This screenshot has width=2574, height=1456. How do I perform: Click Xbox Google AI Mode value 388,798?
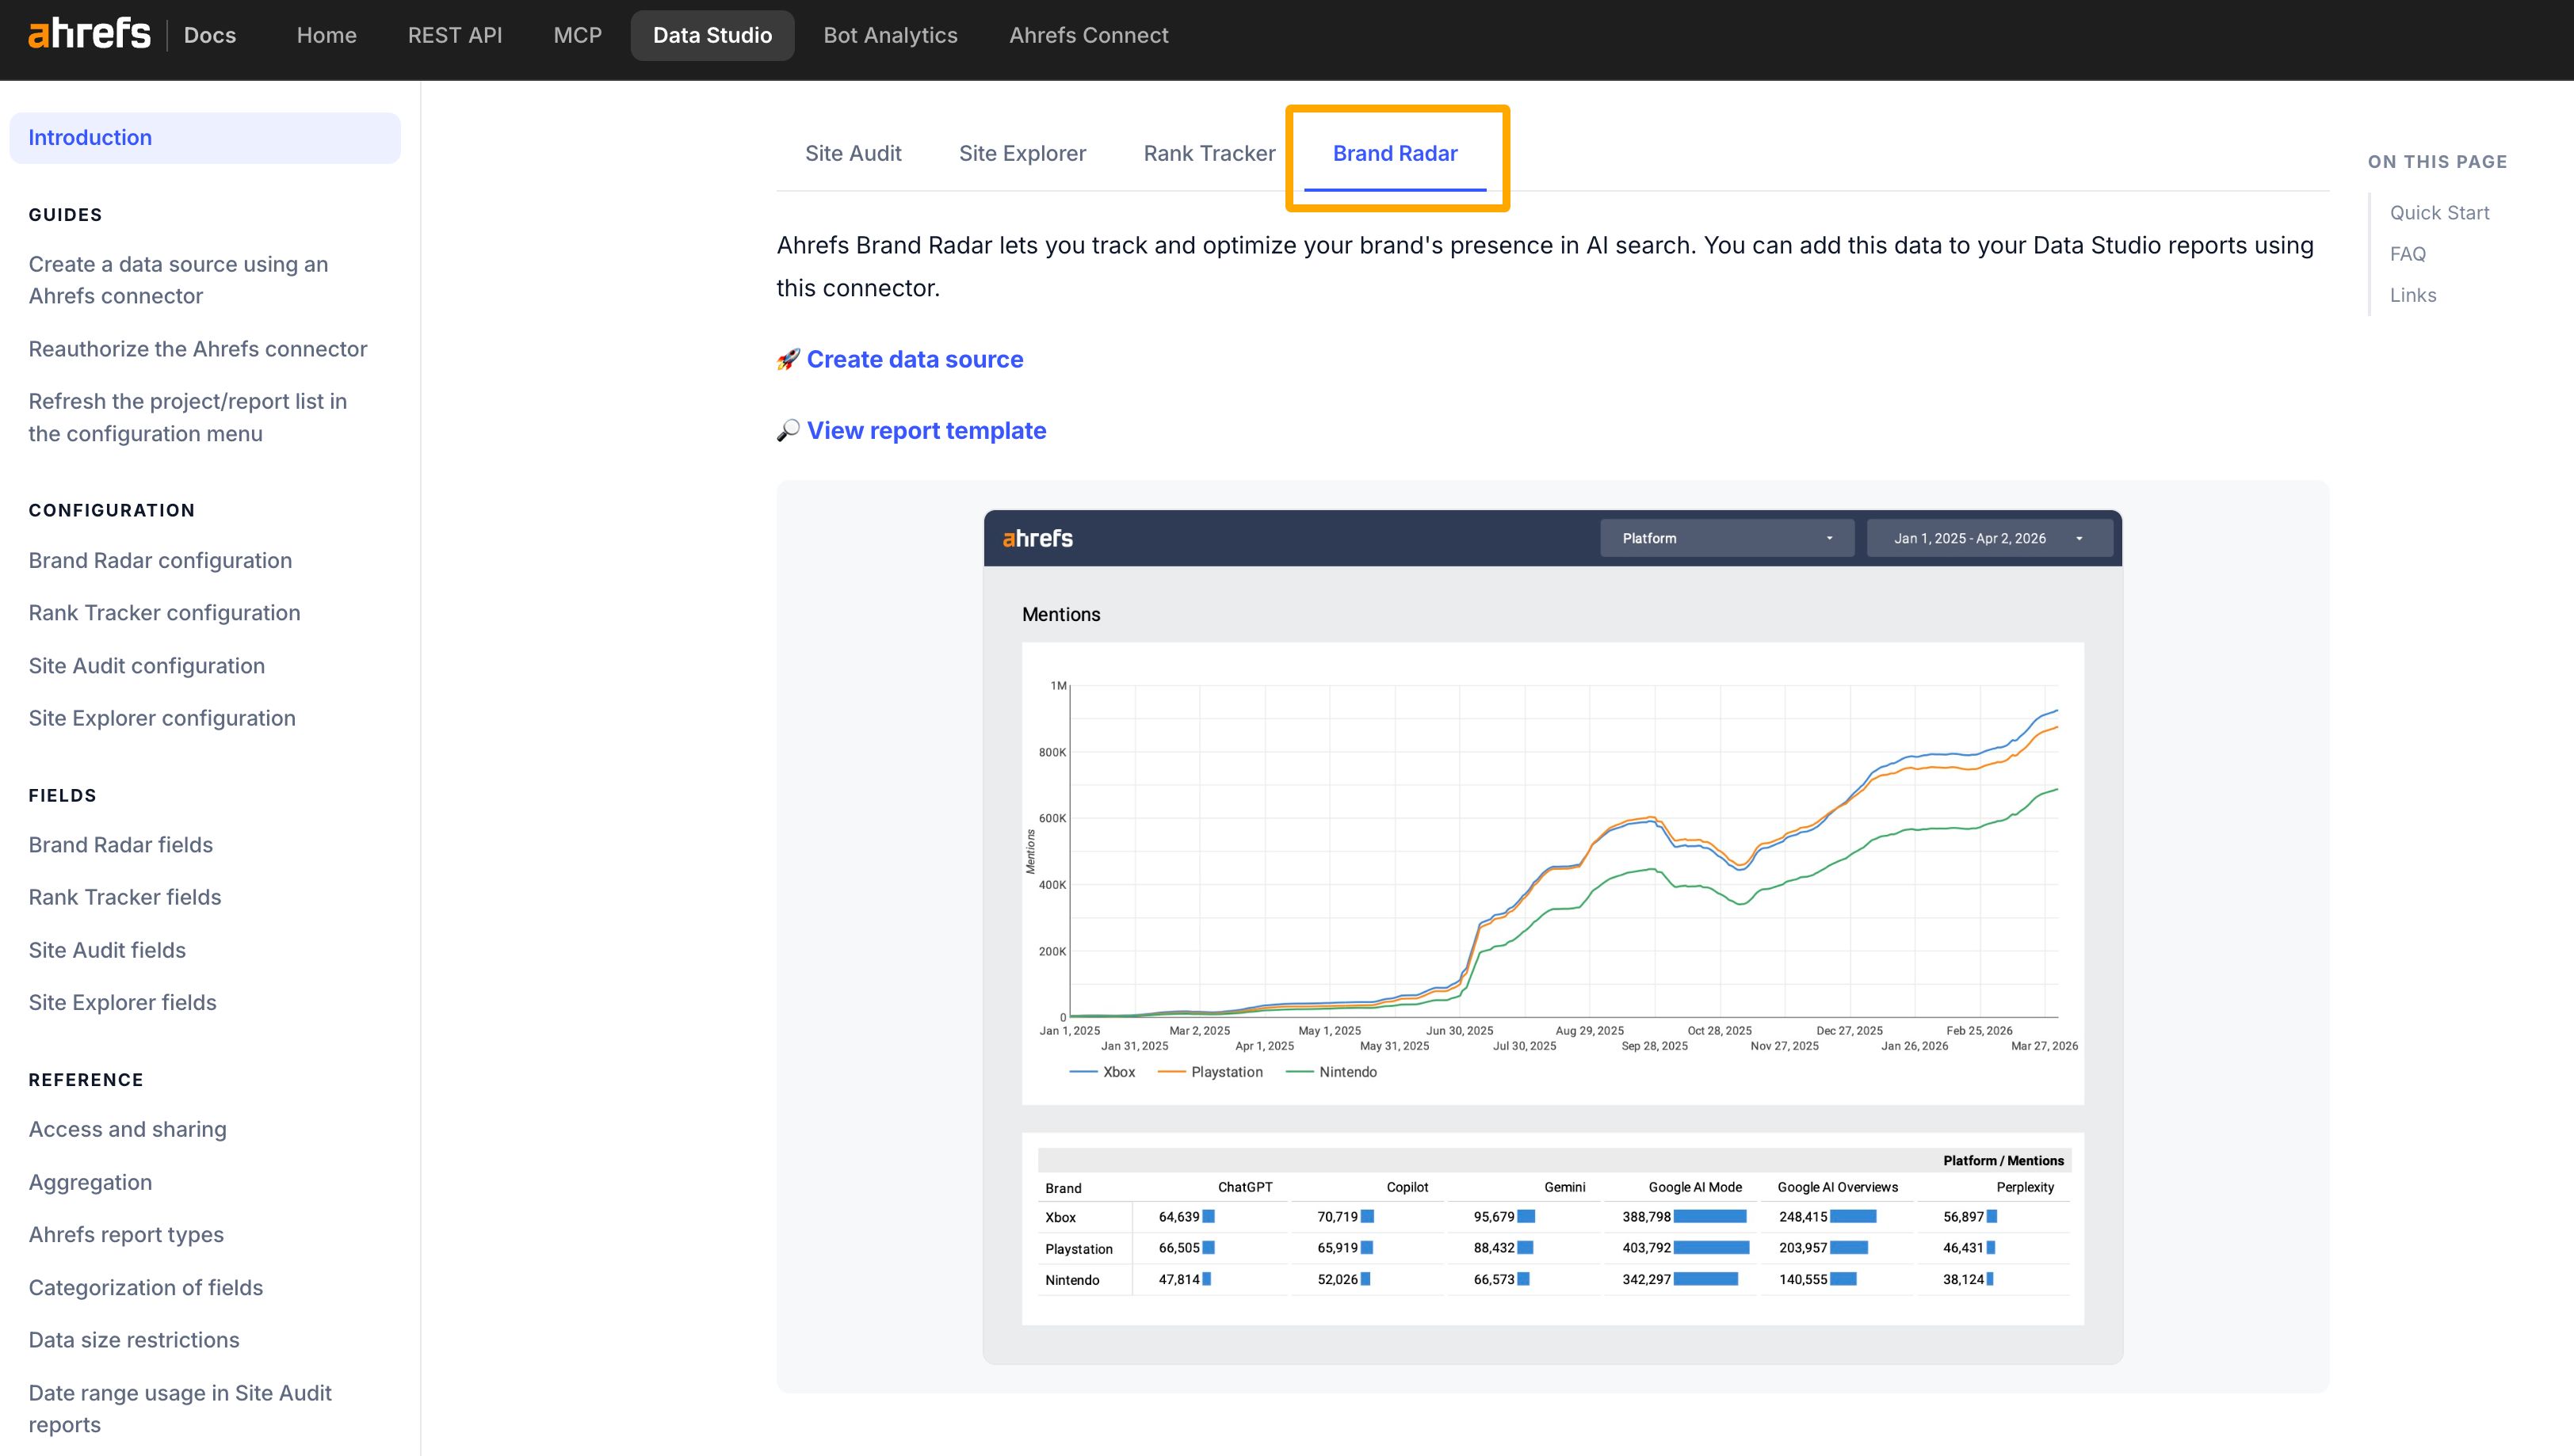click(x=1646, y=1217)
